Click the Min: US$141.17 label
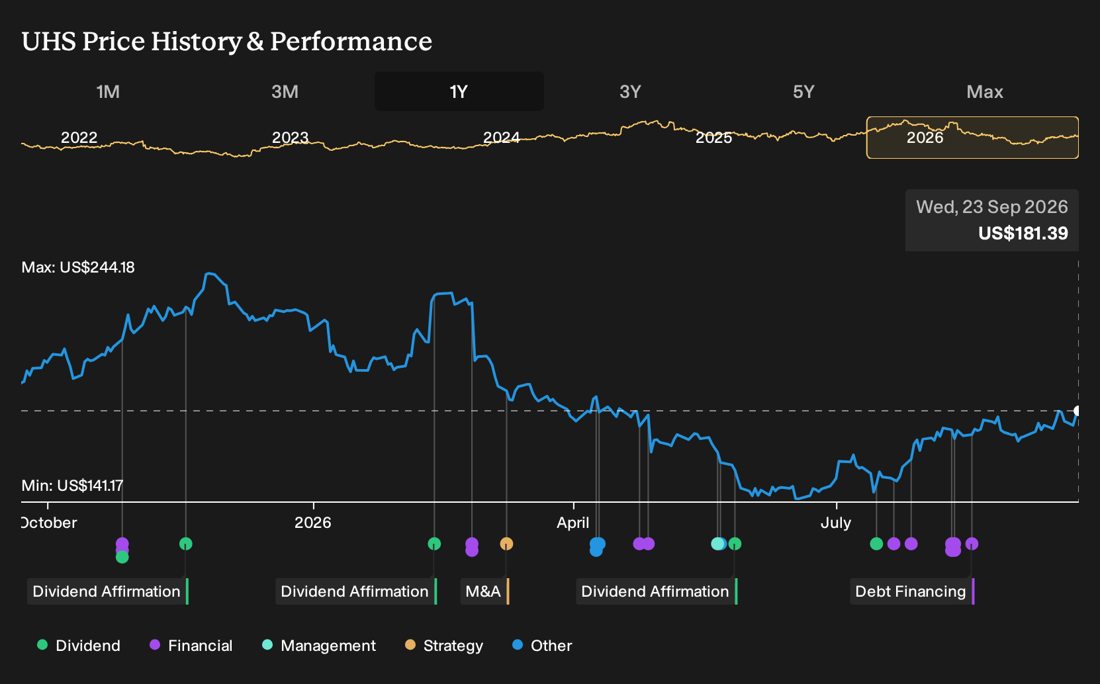 (72, 486)
